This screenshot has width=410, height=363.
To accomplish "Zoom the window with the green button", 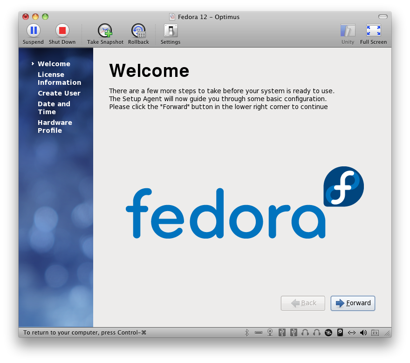I will tap(45, 17).
